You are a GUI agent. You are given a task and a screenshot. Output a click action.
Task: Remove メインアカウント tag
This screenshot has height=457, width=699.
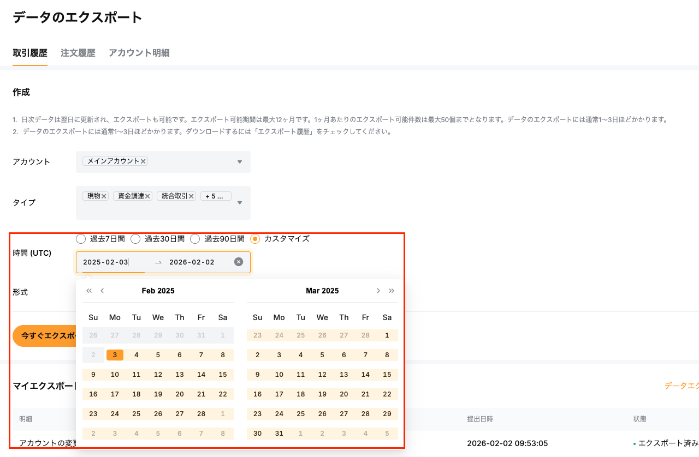[x=143, y=161]
